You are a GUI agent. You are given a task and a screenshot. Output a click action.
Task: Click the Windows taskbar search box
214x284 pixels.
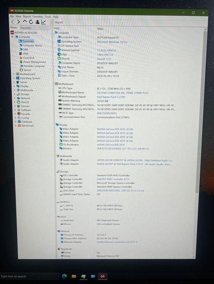(29, 276)
